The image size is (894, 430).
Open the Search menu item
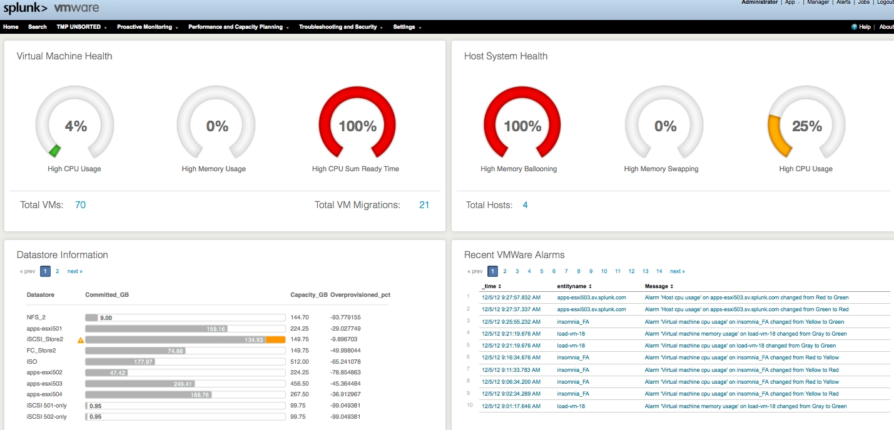(x=38, y=27)
